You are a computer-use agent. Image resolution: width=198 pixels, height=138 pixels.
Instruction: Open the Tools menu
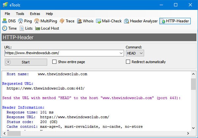(20, 14)
